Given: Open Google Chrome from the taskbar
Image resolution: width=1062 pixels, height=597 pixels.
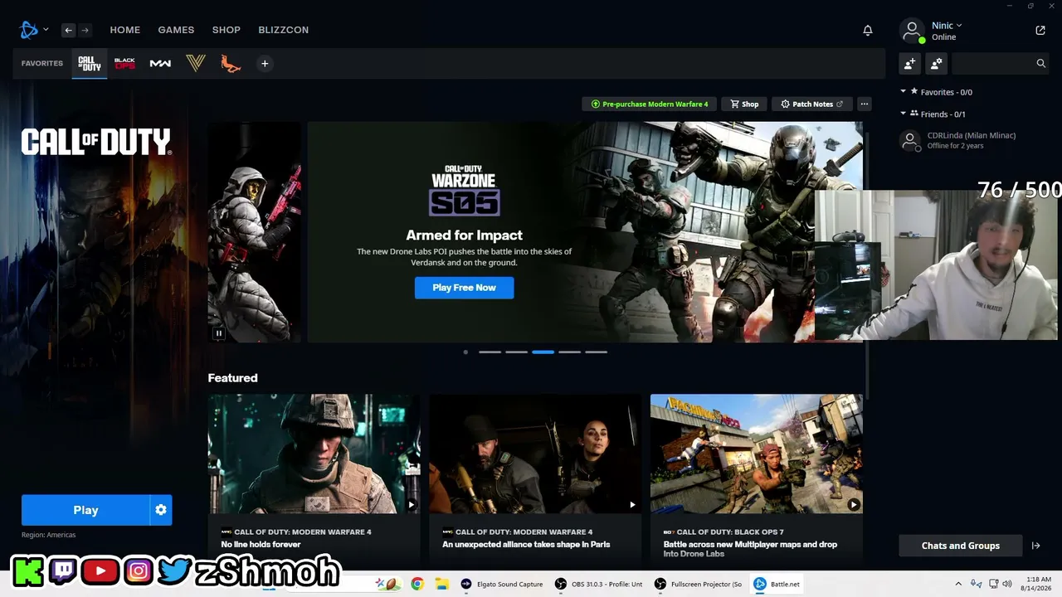Looking at the screenshot, I should (x=417, y=584).
